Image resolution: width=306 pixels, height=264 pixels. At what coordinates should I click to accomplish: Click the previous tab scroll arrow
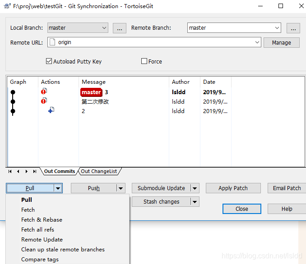pos(18,172)
